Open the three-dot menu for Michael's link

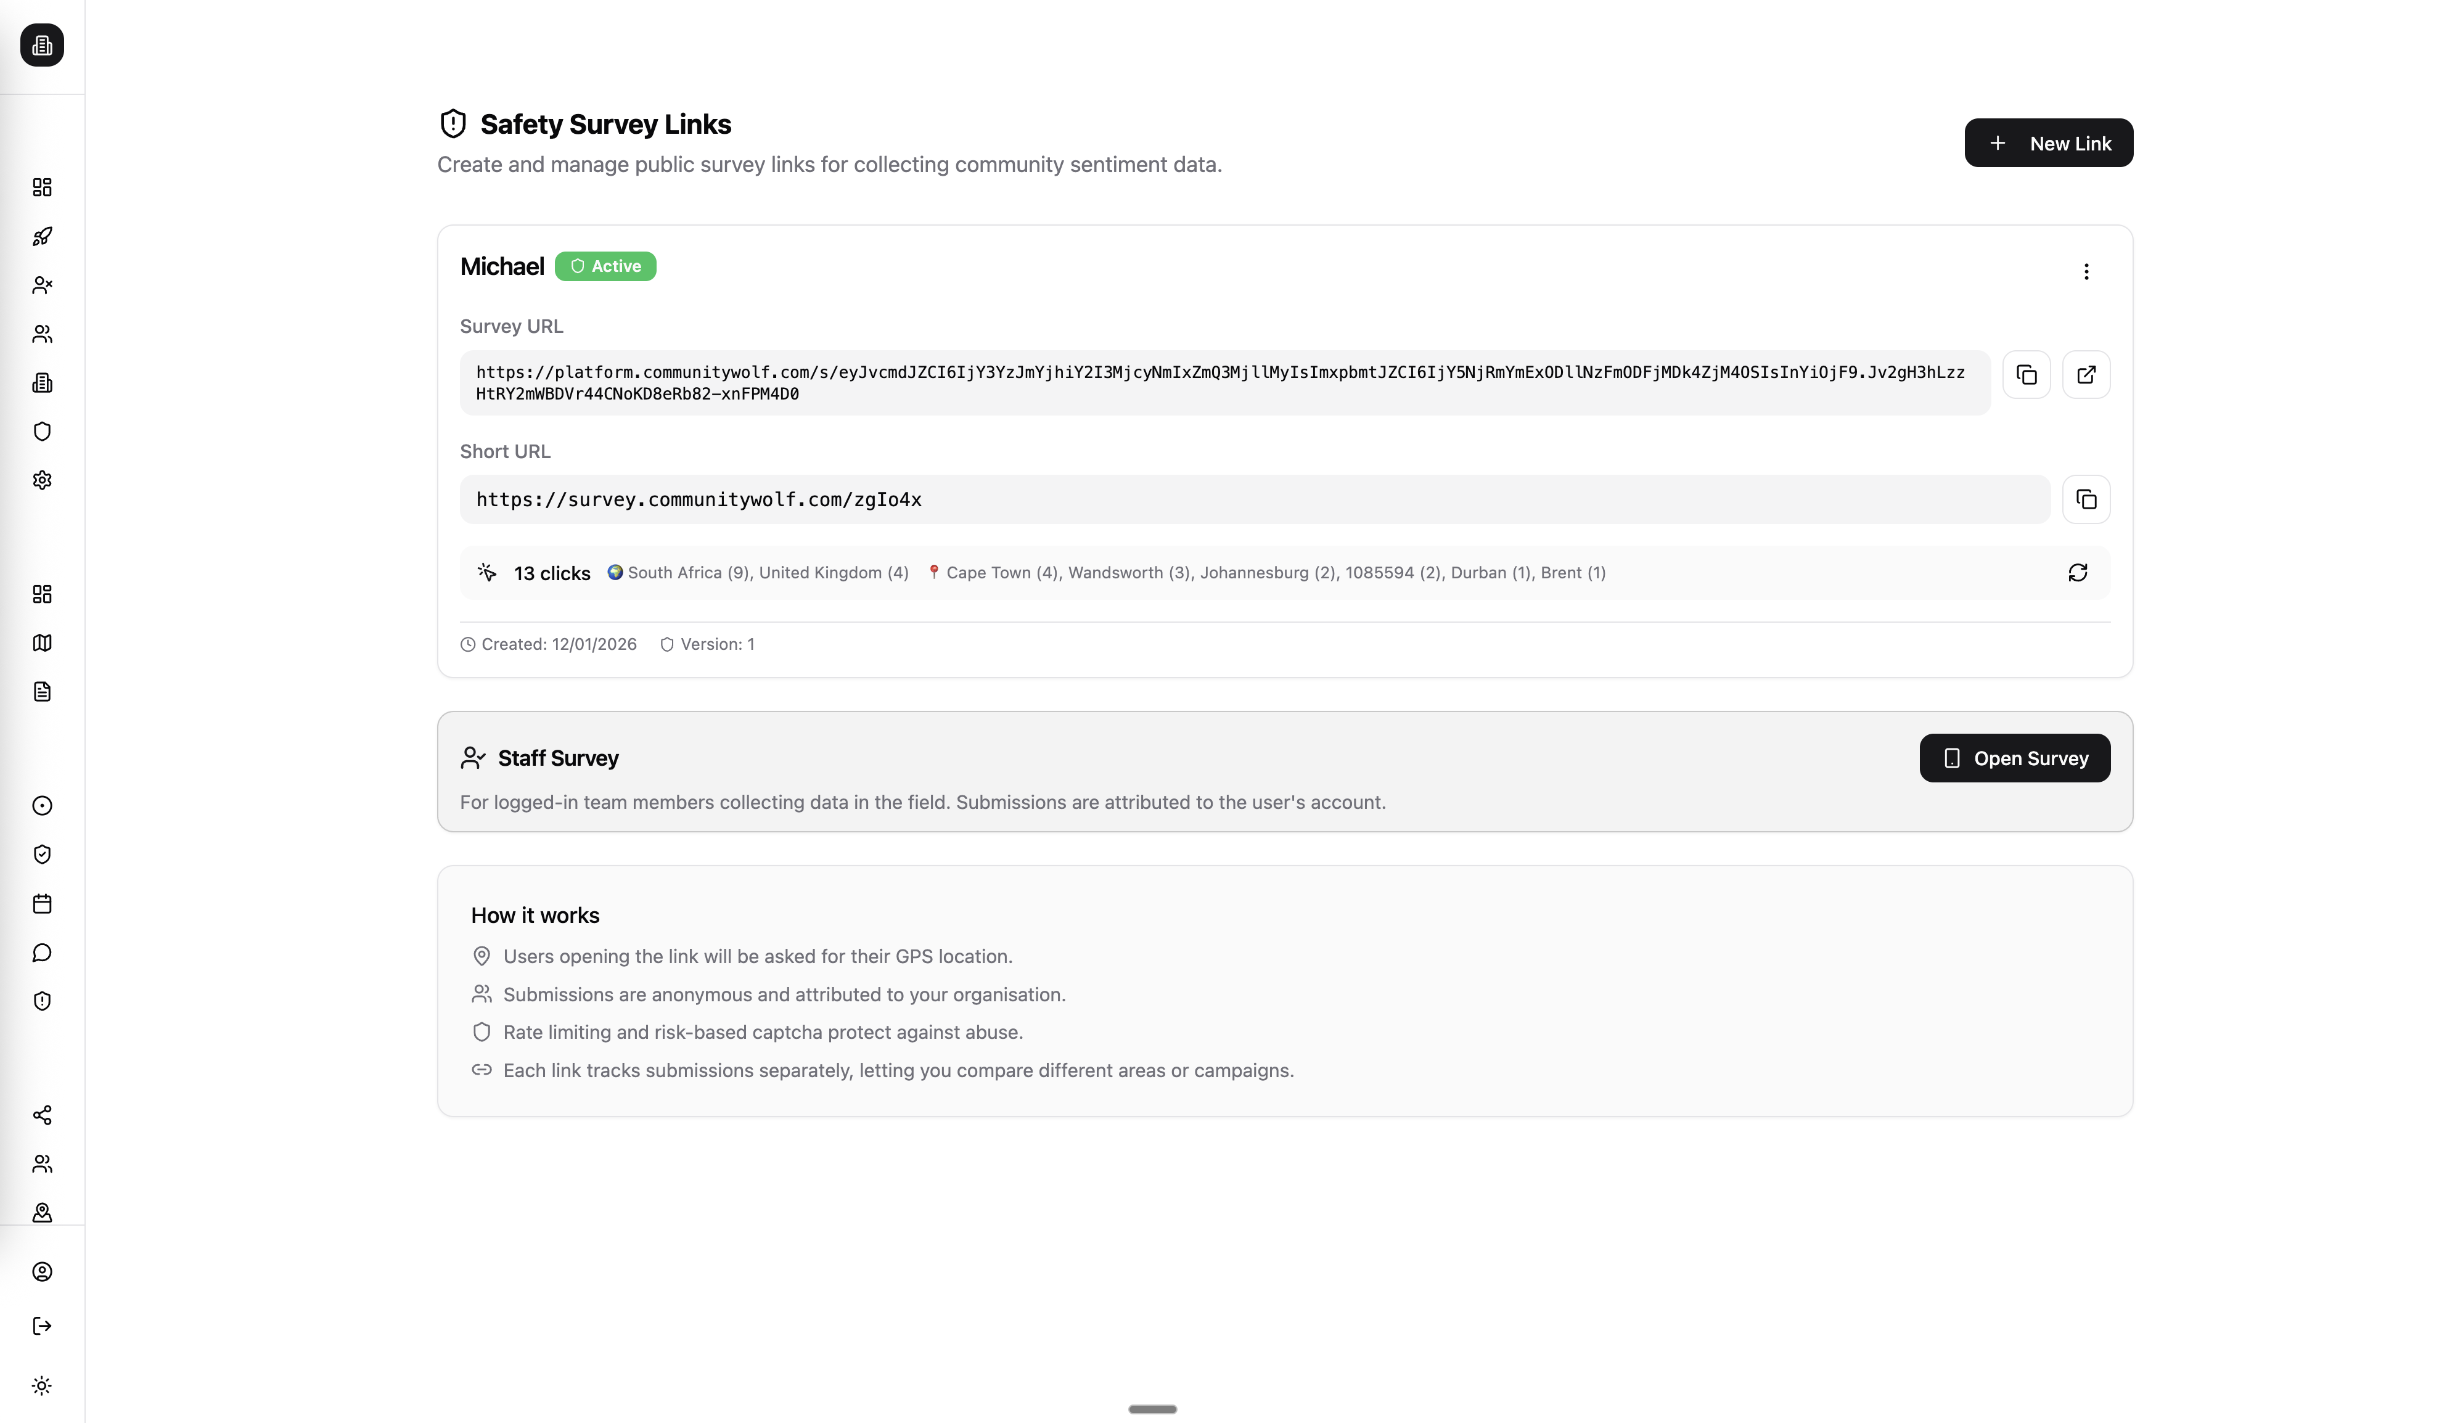[2086, 272]
